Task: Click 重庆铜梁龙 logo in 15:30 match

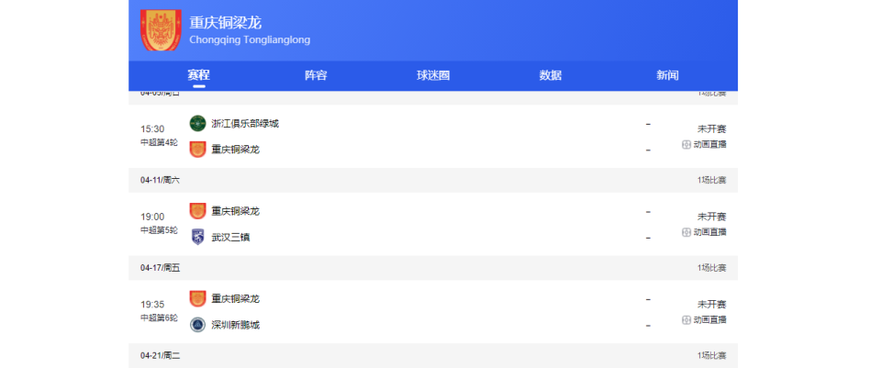Action: (197, 149)
